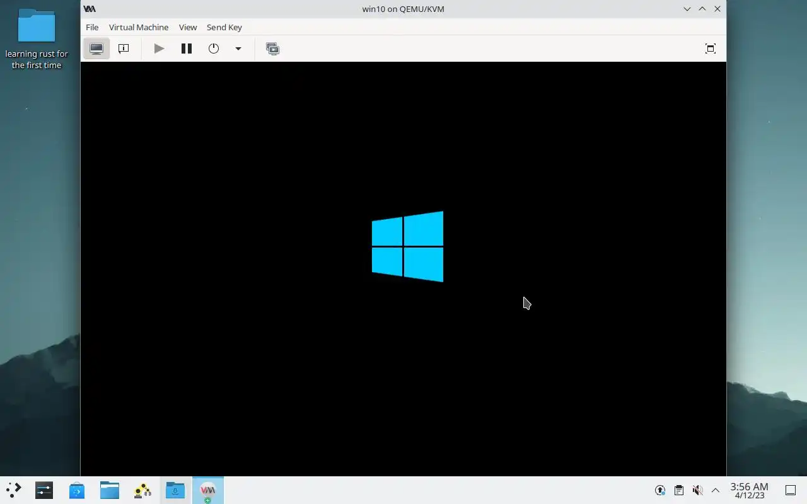The height and width of the screenshot is (504, 807).
Task: Show virtual hardware details
Action: [124, 49]
